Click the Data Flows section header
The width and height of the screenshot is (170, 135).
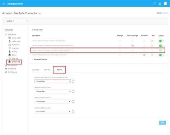pyautogui.click(x=10, y=35)
